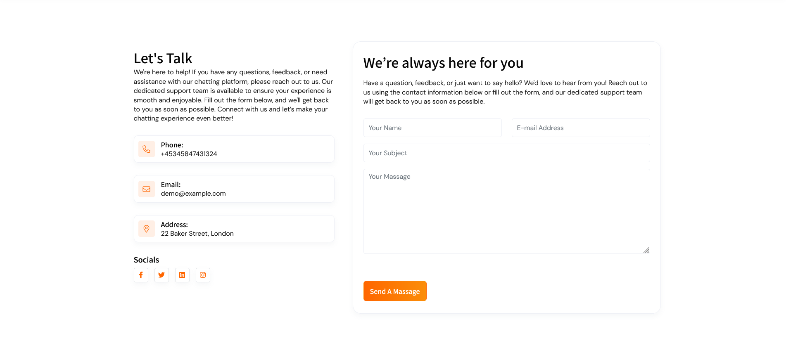786x355 pixels.
Task: Click the Let's Talk heading
Action: pos(163,59)
